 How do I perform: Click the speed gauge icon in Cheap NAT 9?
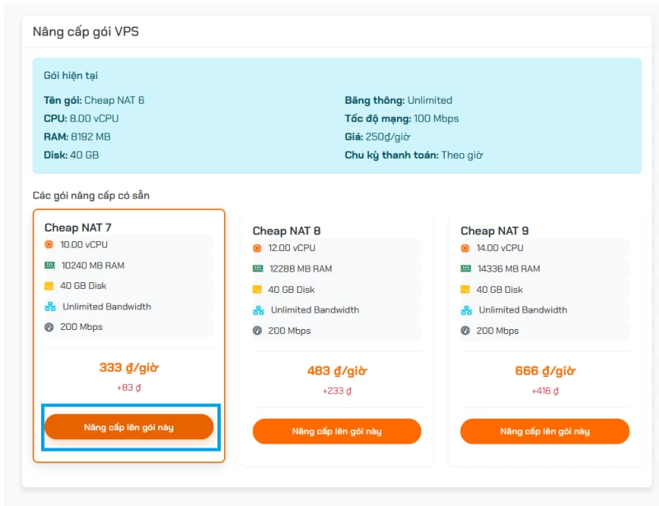point(465,331)
